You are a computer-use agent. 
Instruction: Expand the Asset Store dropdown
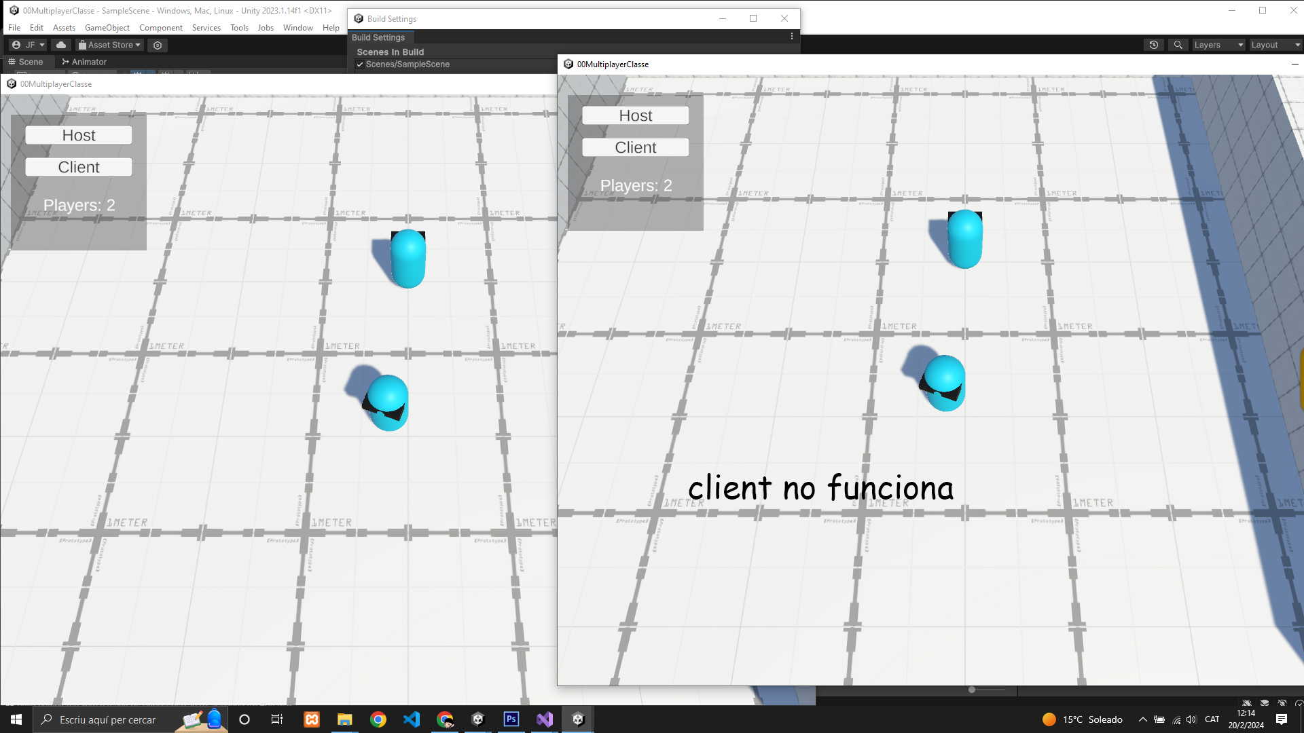pos(110,45)
